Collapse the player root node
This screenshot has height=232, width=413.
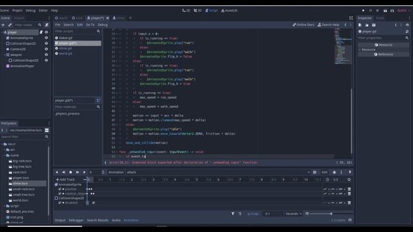point(2,32)
